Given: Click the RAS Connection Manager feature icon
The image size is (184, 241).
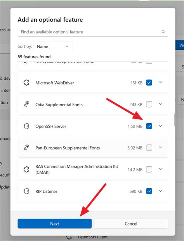Looking at the screenshot, I should coord(26,169).
